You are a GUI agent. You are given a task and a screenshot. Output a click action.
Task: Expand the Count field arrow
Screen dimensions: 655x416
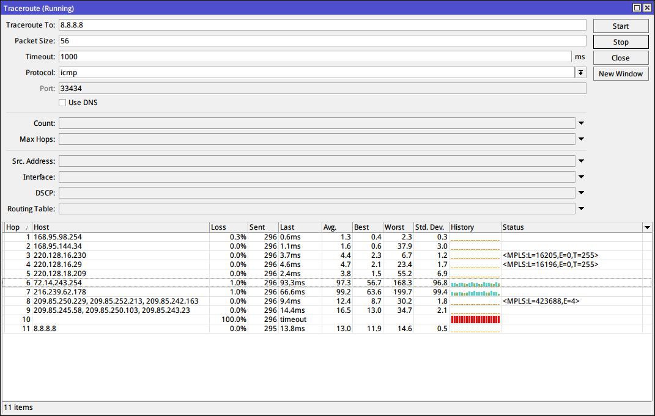(x=581, y=123)
